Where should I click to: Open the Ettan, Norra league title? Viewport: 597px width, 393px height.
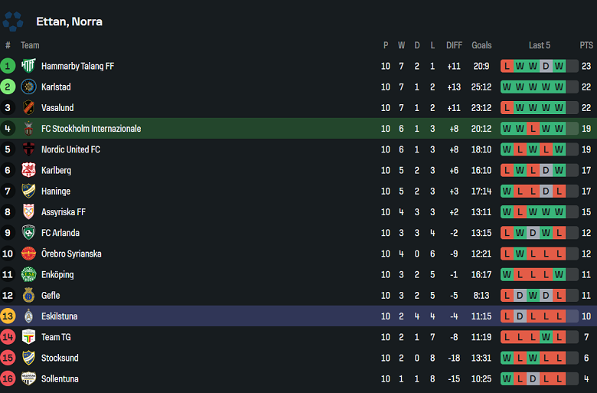coord(69,21)
